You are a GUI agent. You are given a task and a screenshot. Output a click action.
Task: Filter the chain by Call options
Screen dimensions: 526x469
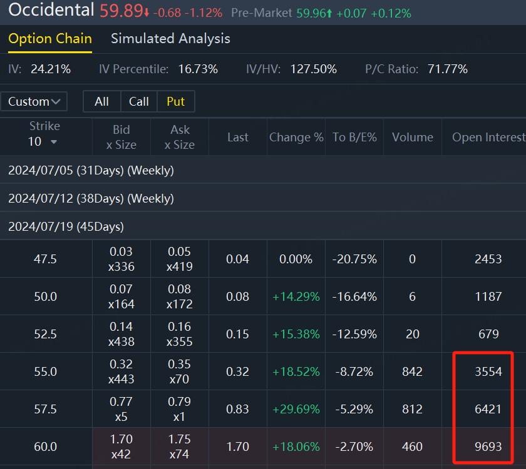[139, 101]
